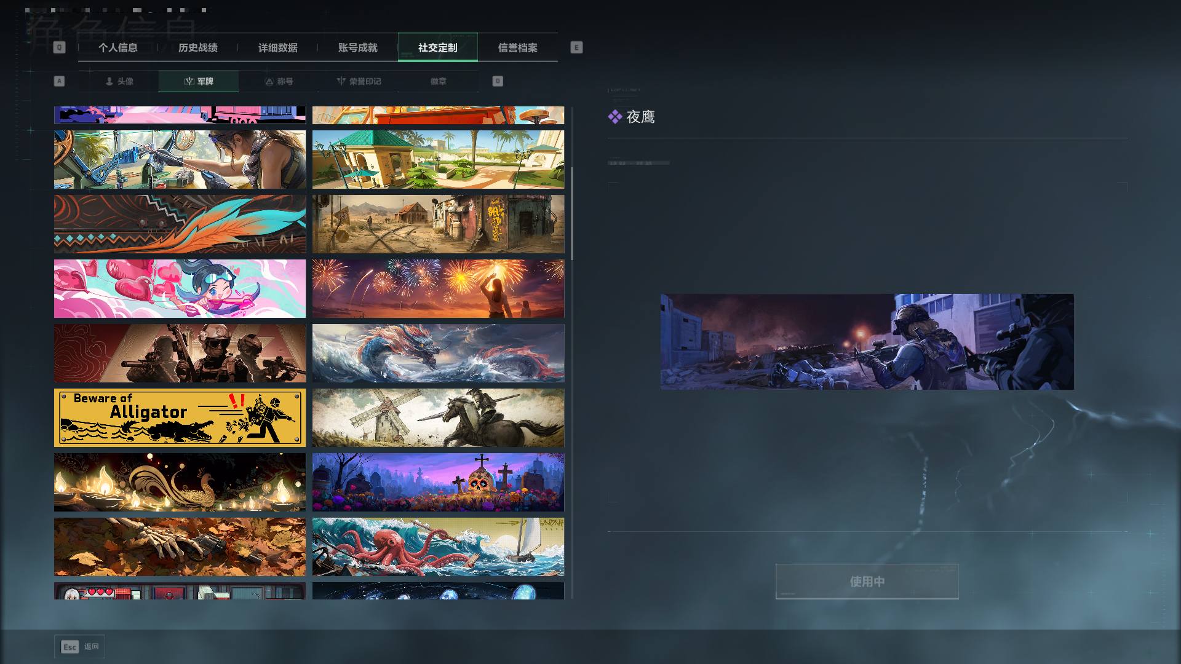Select the red soldiers squad banner
The image size is (1181, 664).
pos(180,353)
